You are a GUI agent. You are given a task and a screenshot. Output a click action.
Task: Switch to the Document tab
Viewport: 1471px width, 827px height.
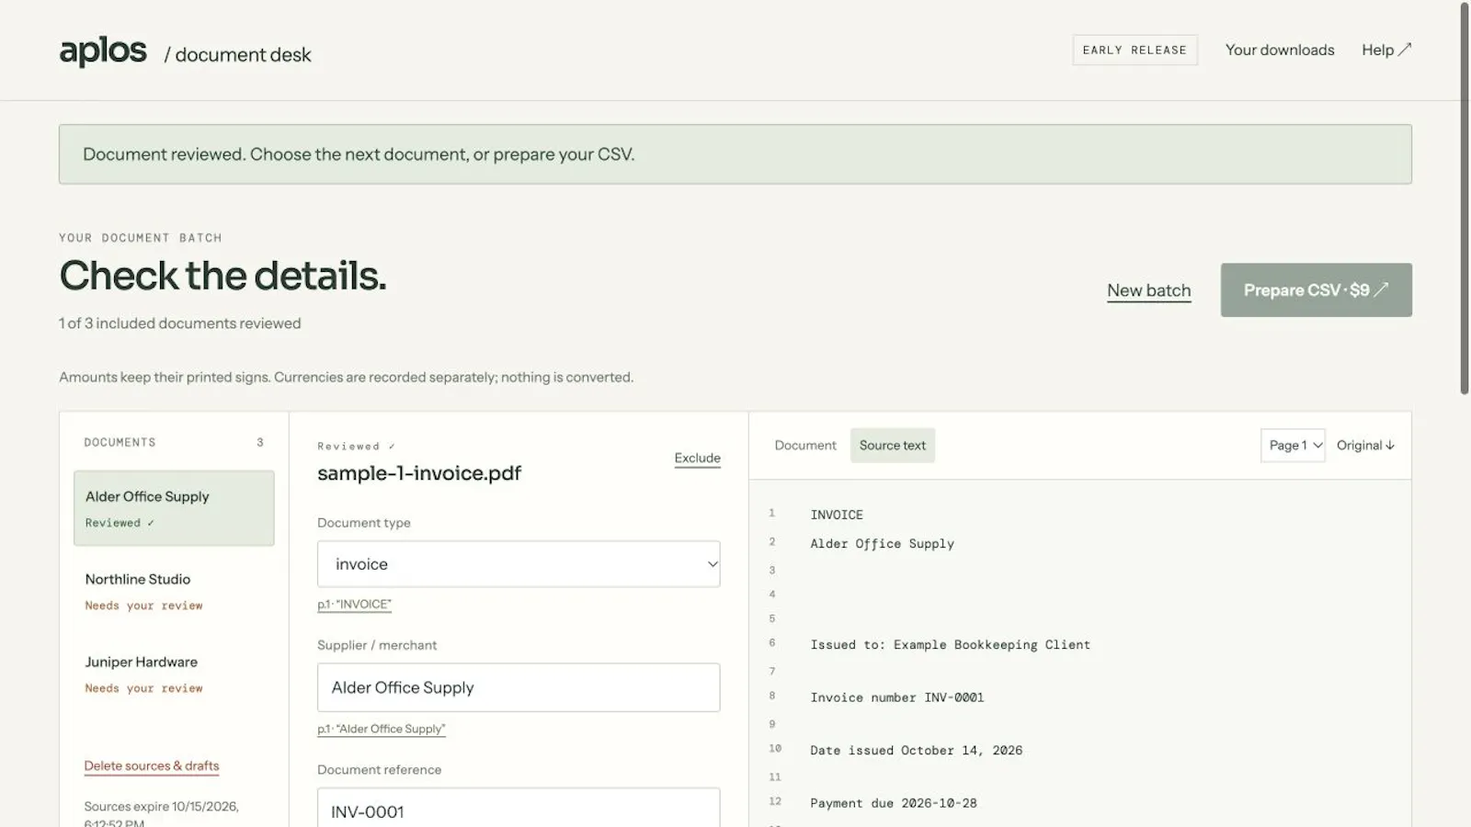(805, 446)
